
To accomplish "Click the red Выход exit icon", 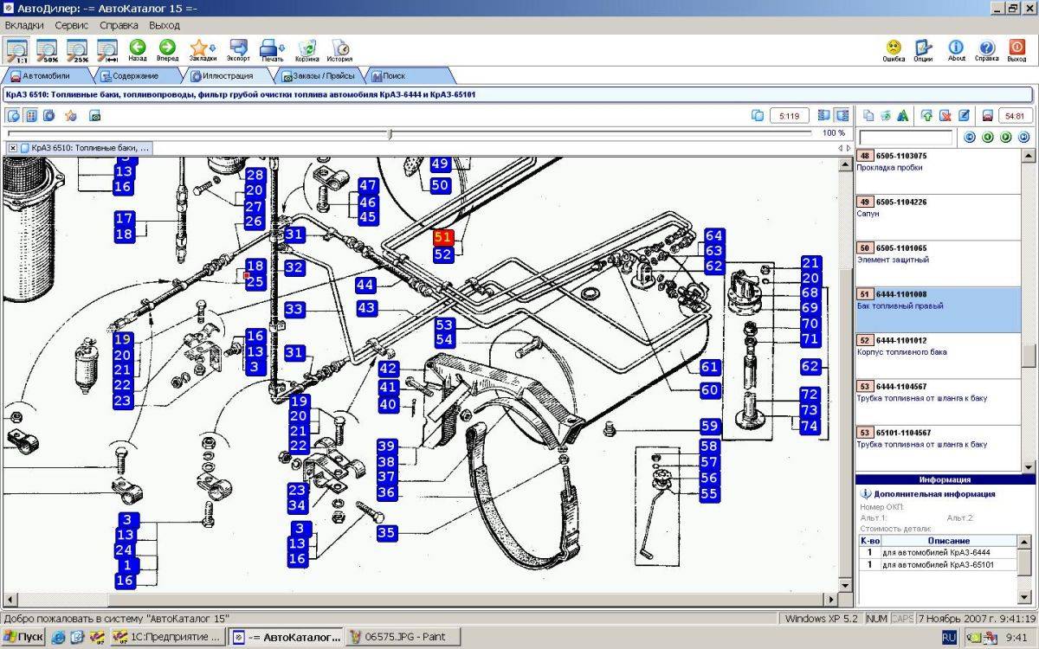I will [x=1017, y=50].
